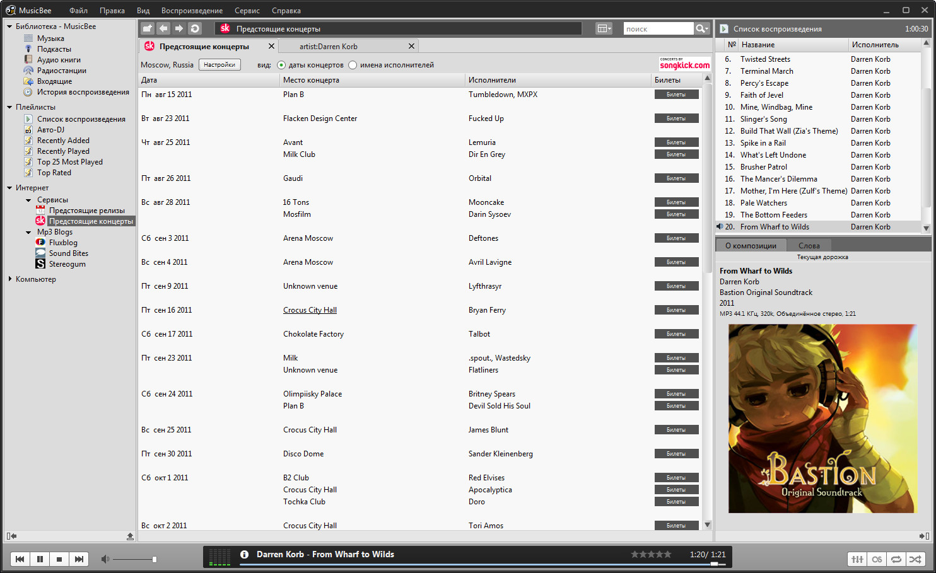Open the panel layout dropdown
This screenshot has width=936, height=573.
point(604,28)
